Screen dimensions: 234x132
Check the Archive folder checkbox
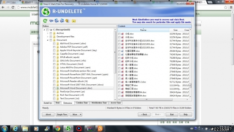(x=51, y=33)
